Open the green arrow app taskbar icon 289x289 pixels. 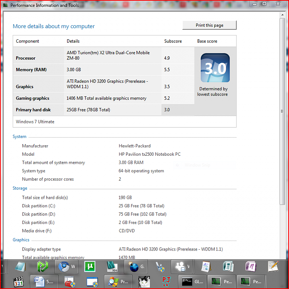42,267
